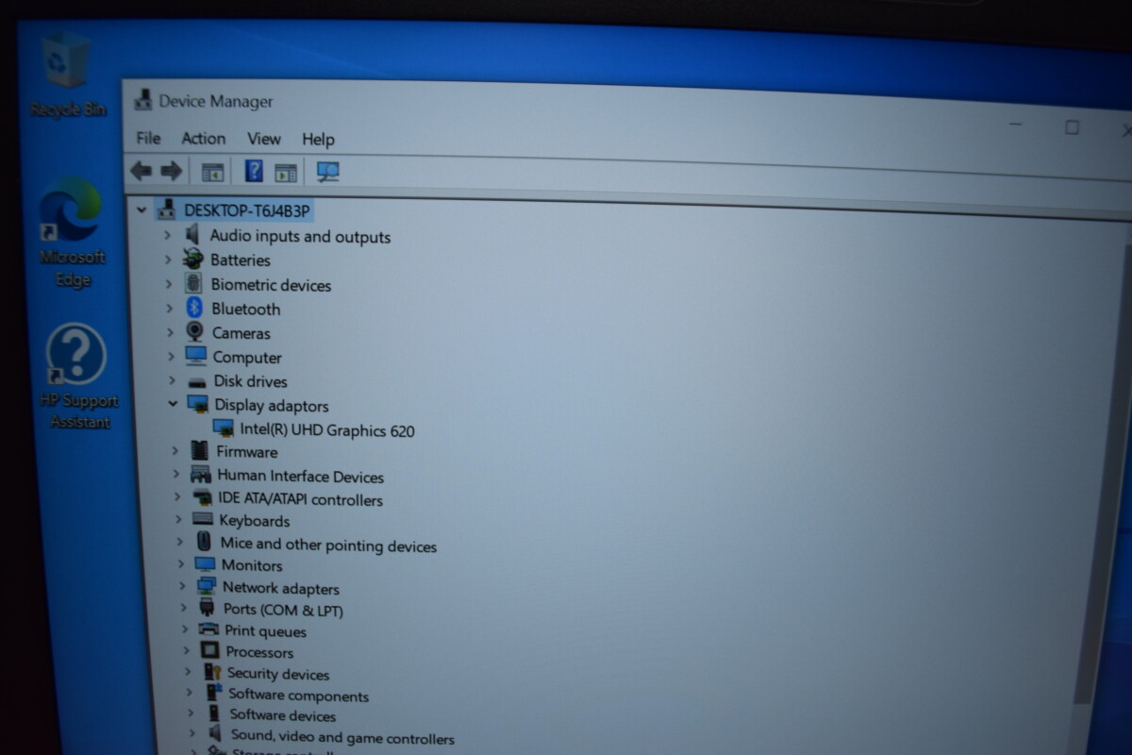Click Scan for hardware changes icon

point(327,172)
